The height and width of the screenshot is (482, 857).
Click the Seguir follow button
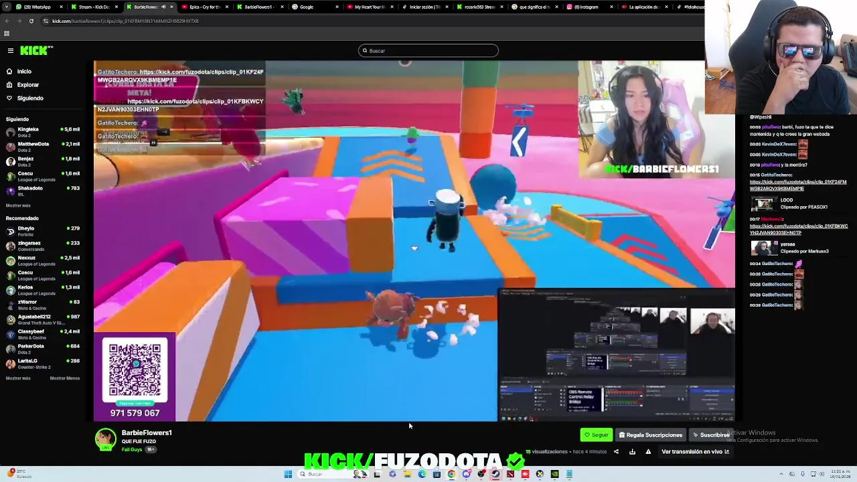596,435
